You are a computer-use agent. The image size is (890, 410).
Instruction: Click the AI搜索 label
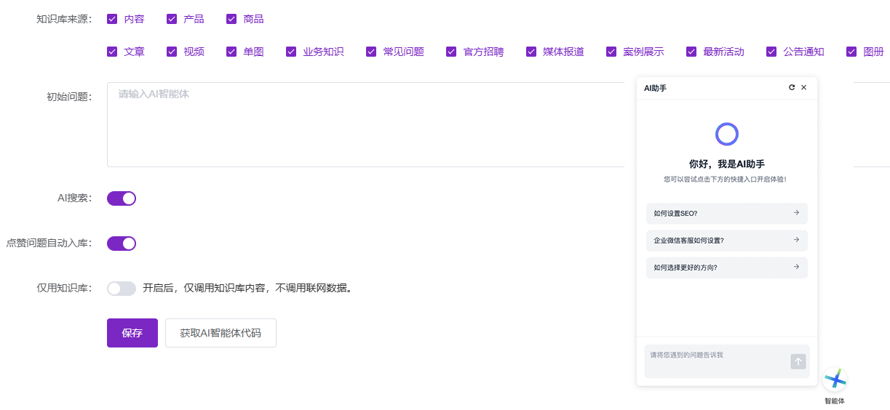(x=75, y=198)
